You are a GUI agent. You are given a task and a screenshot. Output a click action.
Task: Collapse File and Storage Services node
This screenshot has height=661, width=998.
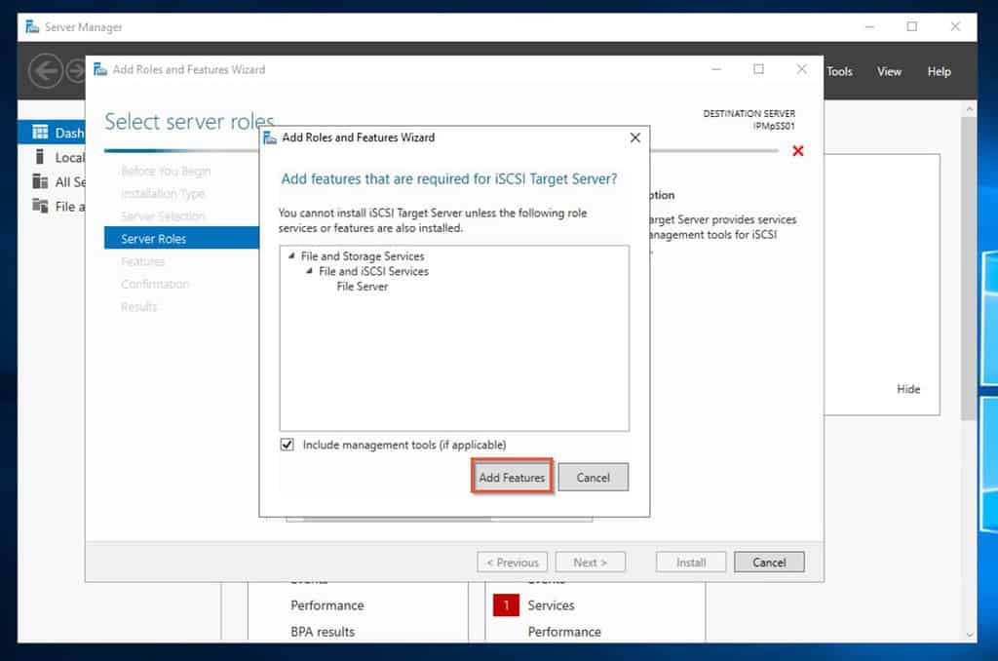291,255
